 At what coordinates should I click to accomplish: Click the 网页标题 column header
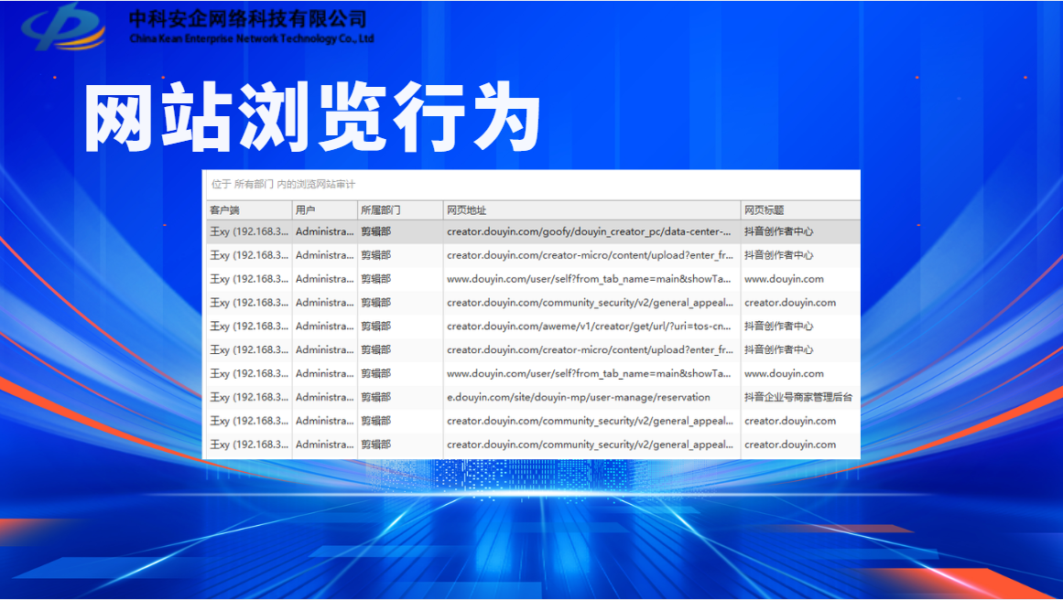pyautogui.click(x=800, y=210)
